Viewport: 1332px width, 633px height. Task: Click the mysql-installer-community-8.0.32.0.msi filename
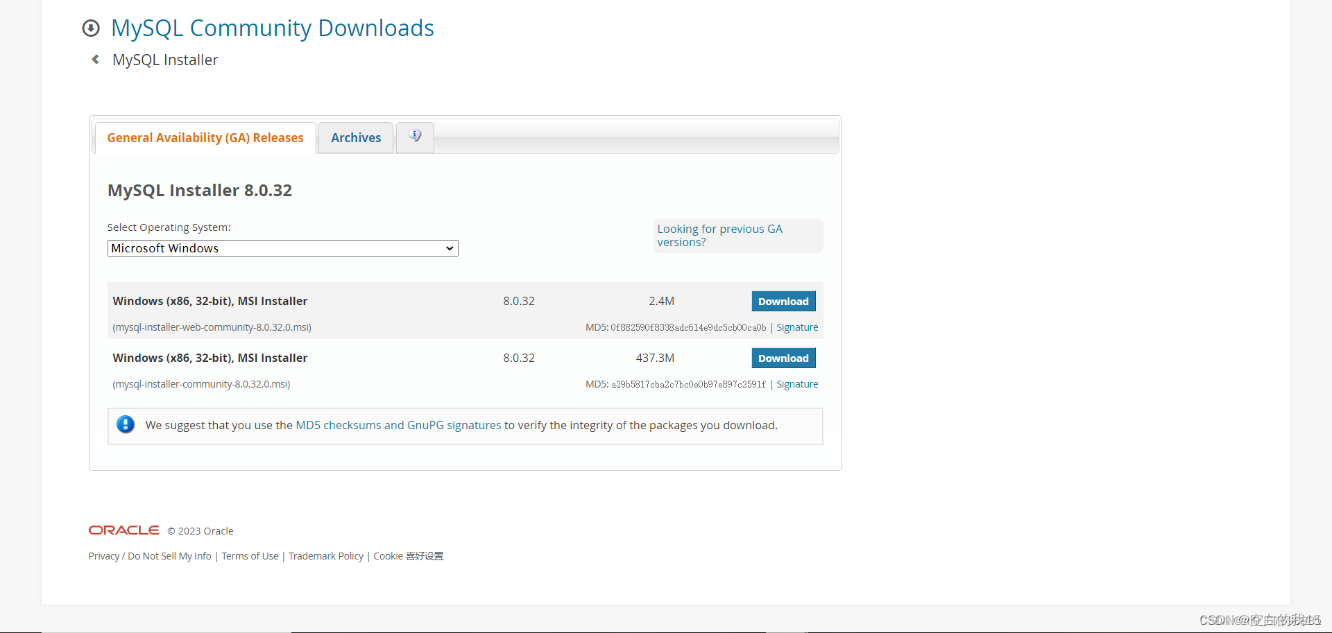[201, 384]
